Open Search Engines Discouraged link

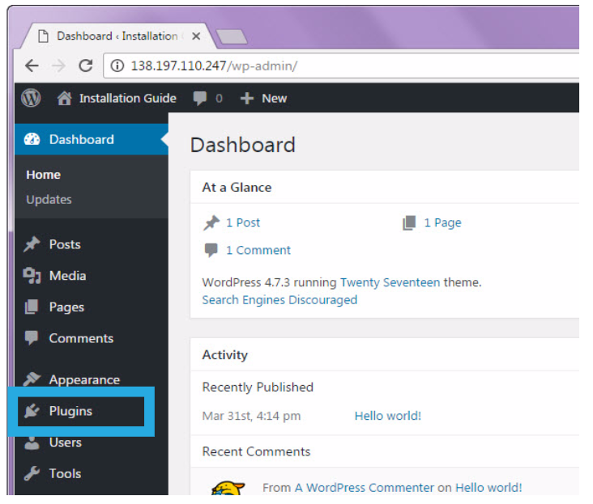pyautogui.click(x=279, y=299)
